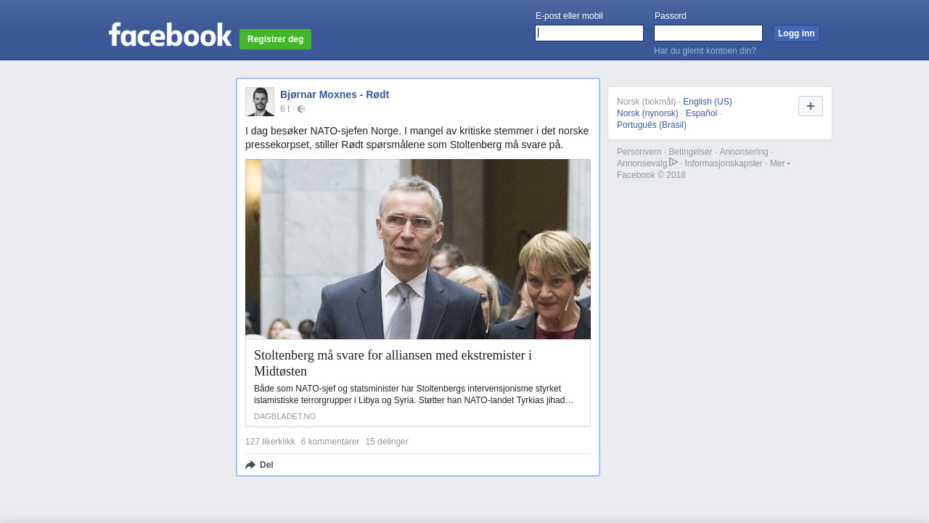This screenshot has width=929, height=523.
Task: Click the 6 t post timestamp
Action: click(285, 109)
